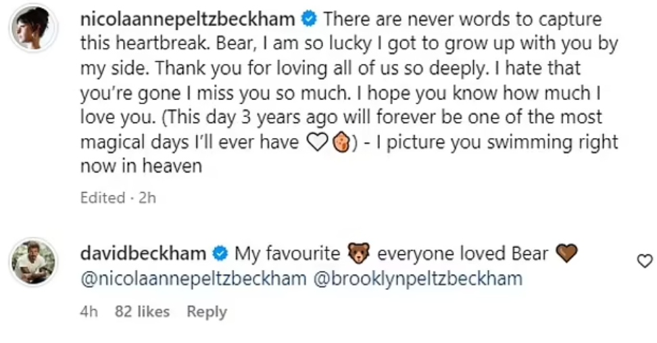
Task: Click the 4h comment timestamp
Action: coord(89,312)
